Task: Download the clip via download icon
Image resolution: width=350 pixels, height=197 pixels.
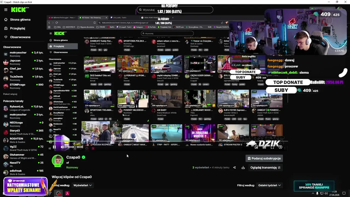Action: tap(243, 167)
